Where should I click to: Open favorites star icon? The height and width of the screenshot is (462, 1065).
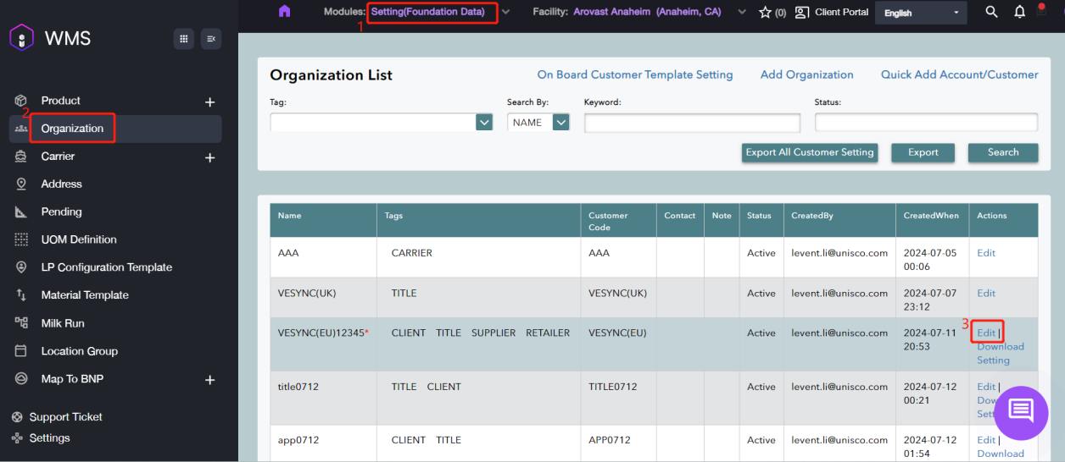pos(765,13)
